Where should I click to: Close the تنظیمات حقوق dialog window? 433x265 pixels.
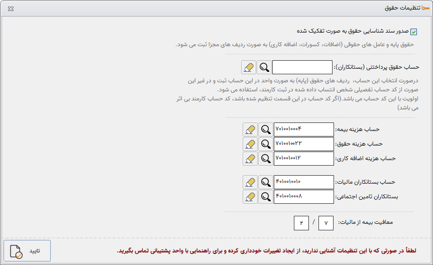coord(11,9)
